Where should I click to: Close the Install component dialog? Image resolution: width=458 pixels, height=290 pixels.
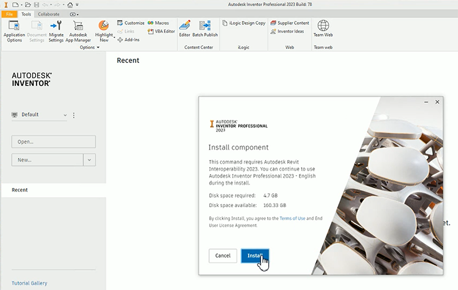(x=437, y=102)
